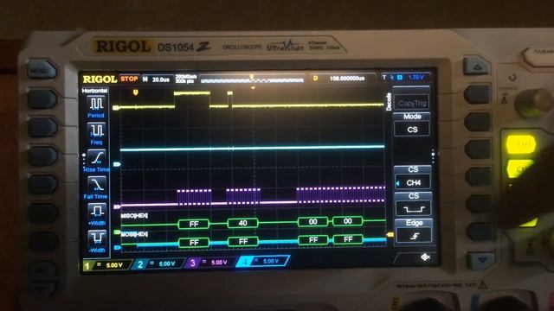Click the channel 1 yellow ground marker
The width and height of the screenshot is (554, 311).
[116, 107]
